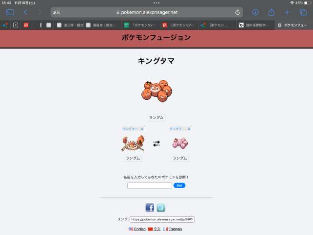Screen dimensions: 313x235
Task: Randomize the right Pokémon タマタマ
Action: [179, 158]
